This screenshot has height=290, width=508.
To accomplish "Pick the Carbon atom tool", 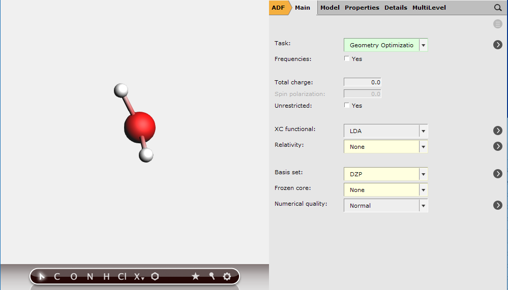I will [57, 276].
